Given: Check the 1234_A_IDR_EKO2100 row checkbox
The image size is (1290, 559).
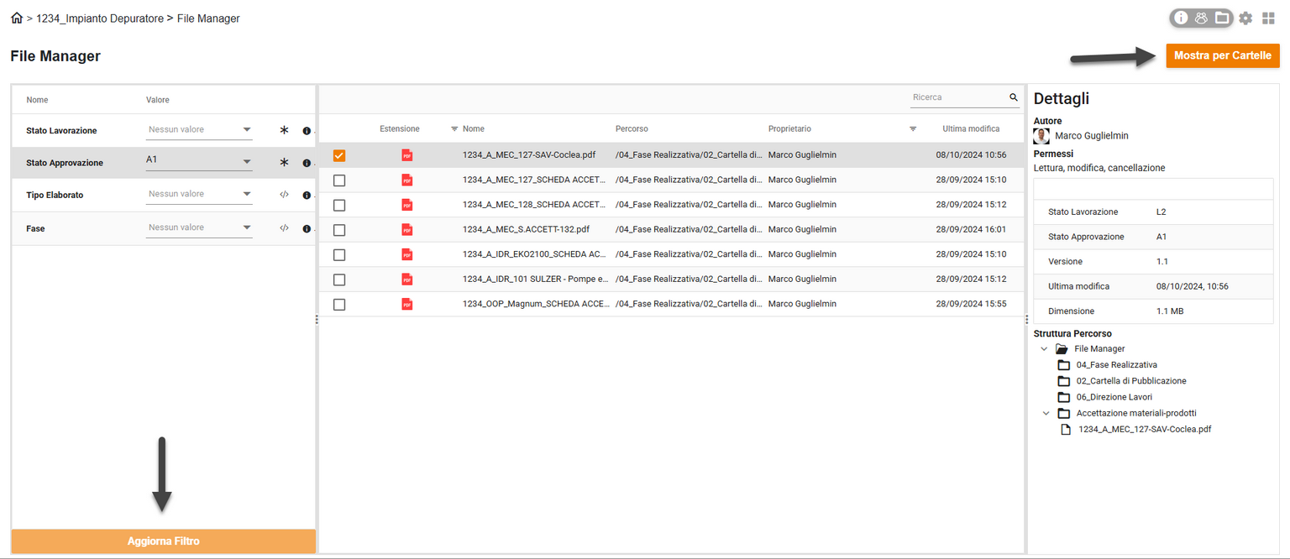Looking at the screenshot, I should [339, 254].
